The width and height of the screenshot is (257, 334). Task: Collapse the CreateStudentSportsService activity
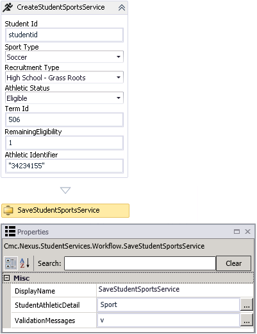coord(122,8)
